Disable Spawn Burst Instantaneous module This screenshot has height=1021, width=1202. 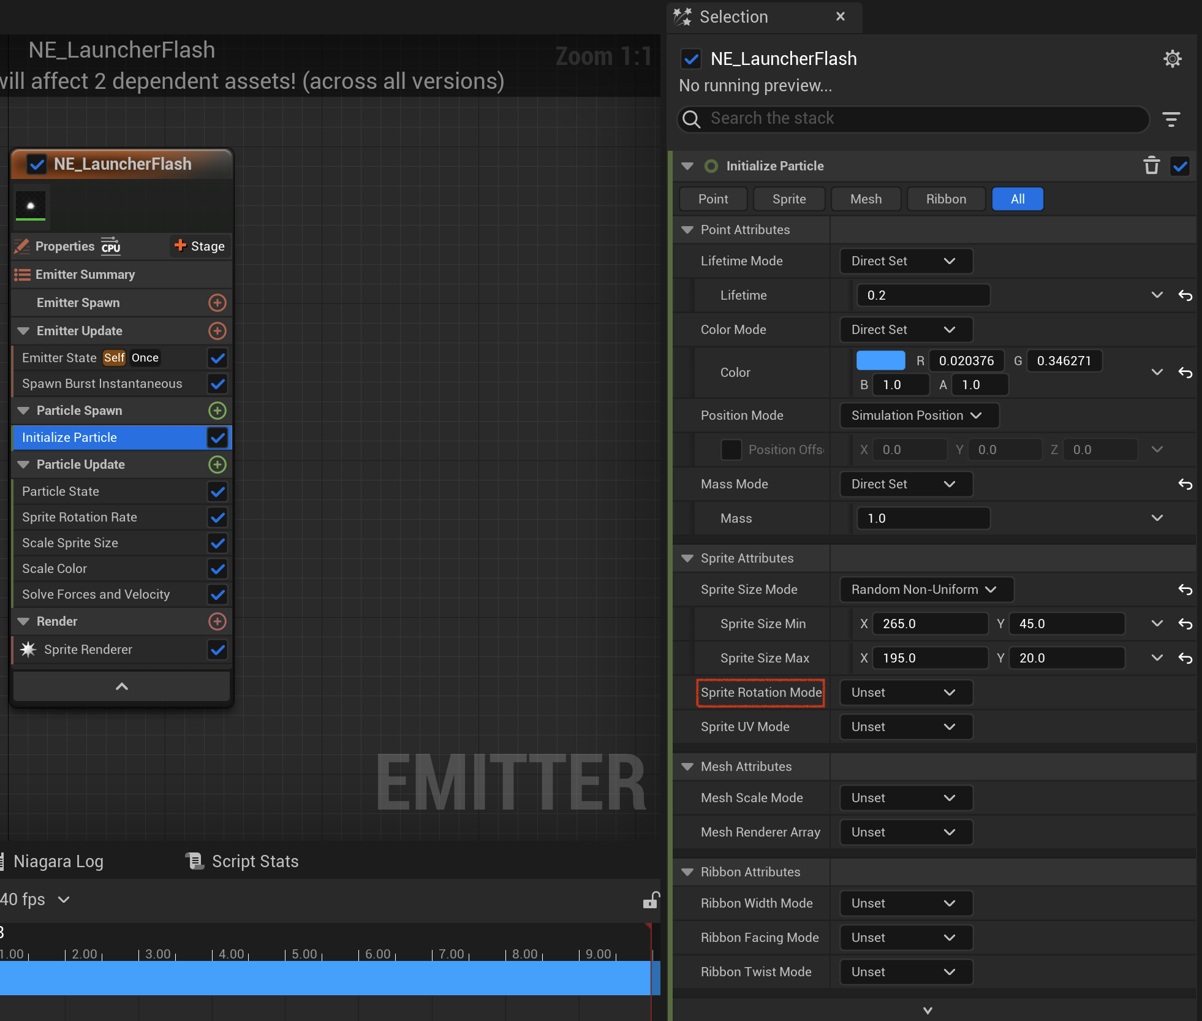(217, 384)
